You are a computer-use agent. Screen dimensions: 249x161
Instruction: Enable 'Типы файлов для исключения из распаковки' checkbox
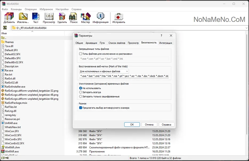click(x=81, y=54)
